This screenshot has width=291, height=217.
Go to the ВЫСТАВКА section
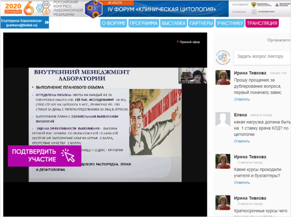(x=173, y=23)
